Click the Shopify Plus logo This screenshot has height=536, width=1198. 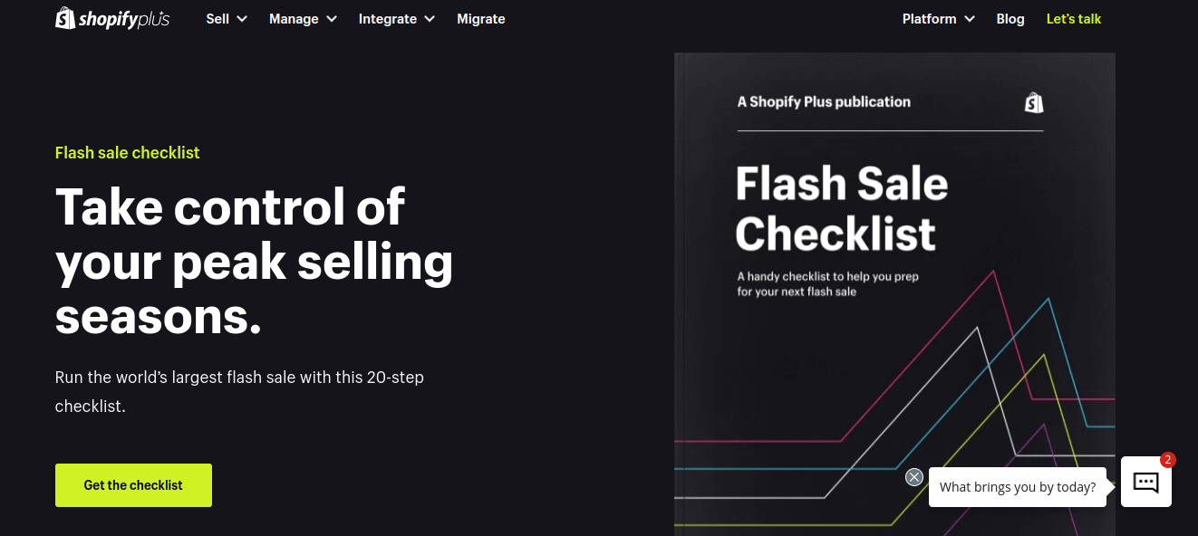point(112,19)
